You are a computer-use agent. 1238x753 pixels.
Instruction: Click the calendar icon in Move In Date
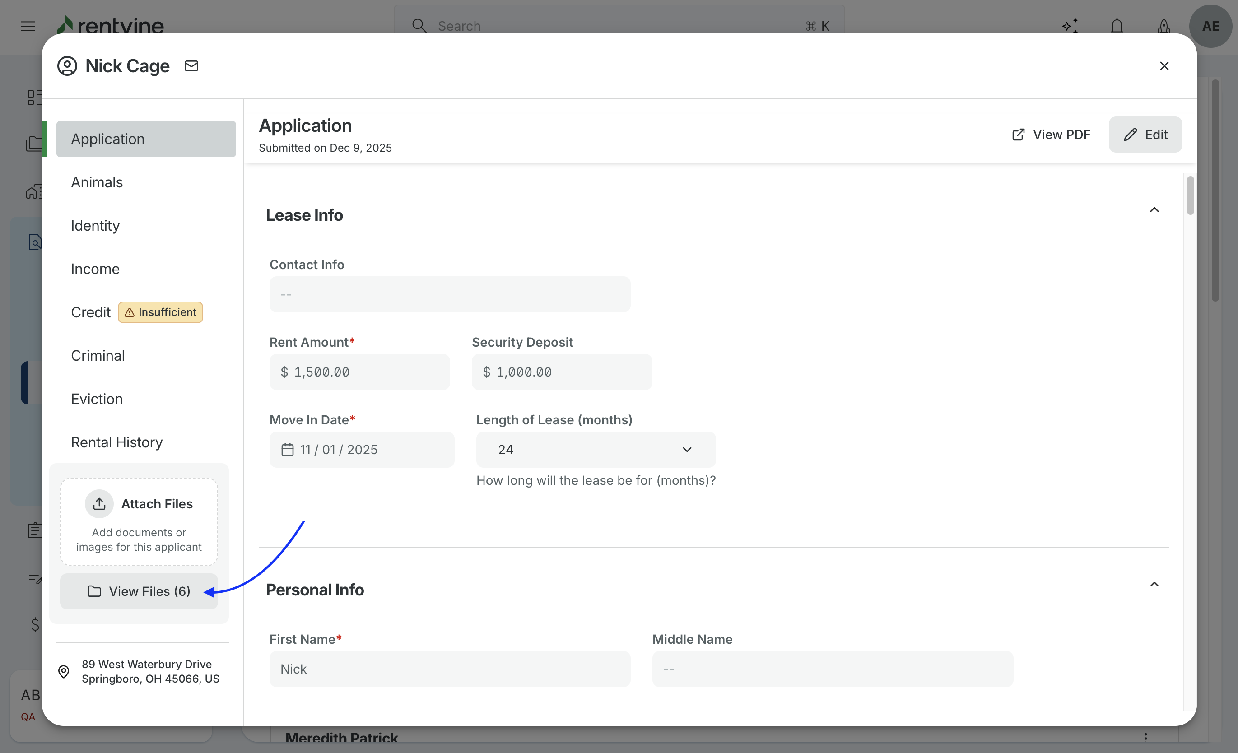[x=288, y=450]
